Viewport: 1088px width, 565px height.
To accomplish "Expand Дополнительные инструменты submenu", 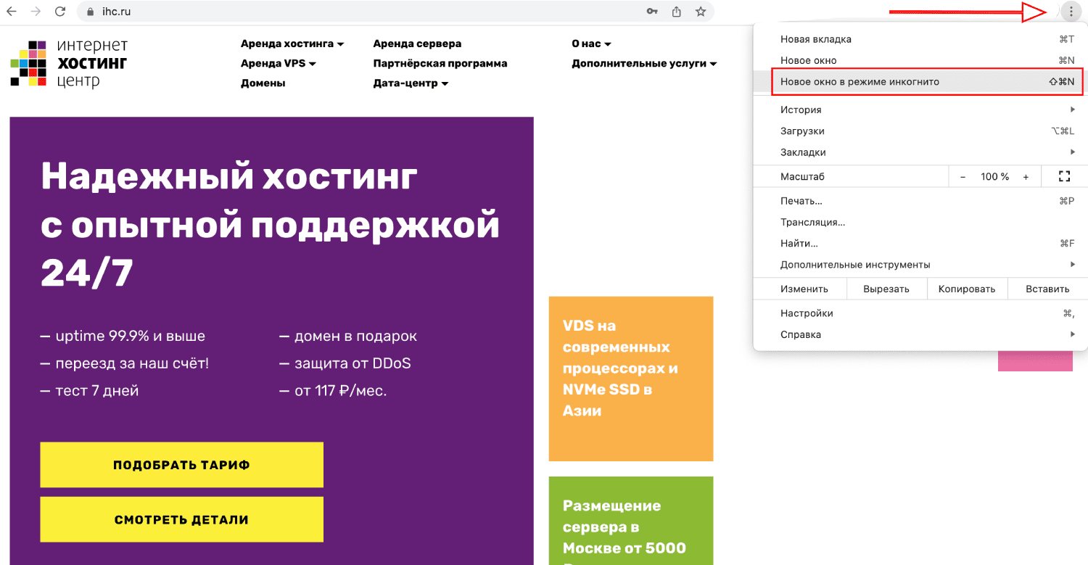I will (920, 265).
